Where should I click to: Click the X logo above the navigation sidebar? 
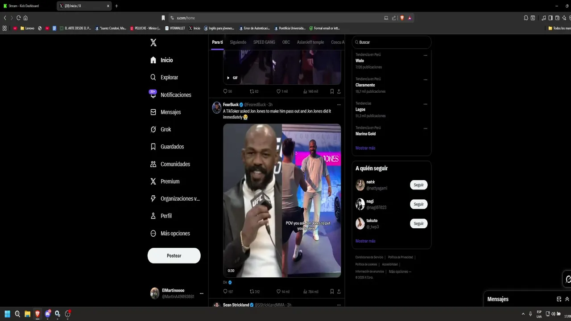point(153,43)
